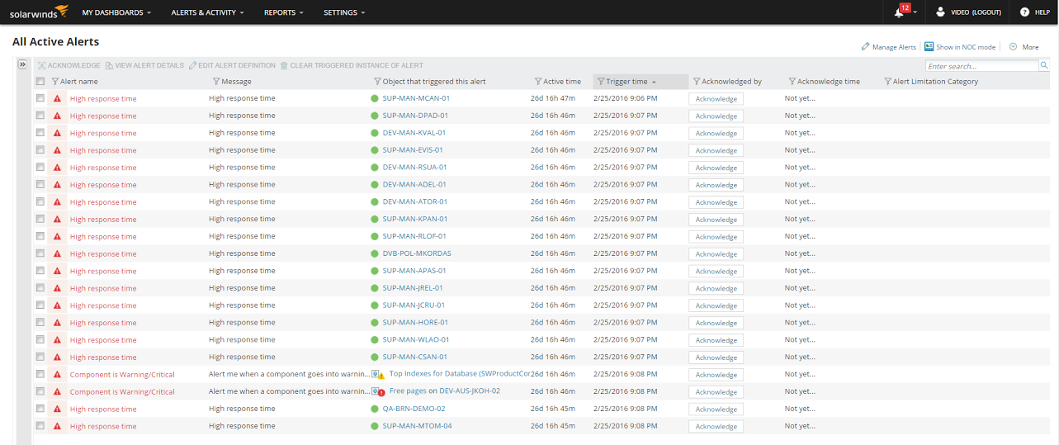Viewport: 1059px width, 445px height.
Task: Open the Reports menu
Action: 283,12
